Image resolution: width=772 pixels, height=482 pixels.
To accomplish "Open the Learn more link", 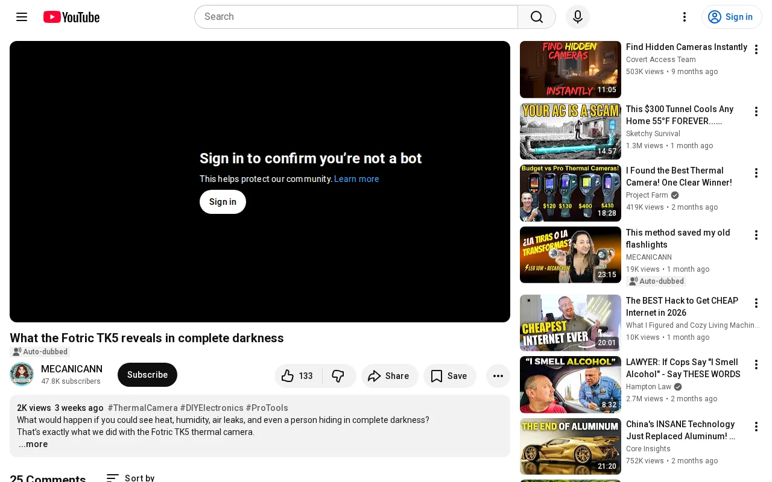I will point(356,179).
